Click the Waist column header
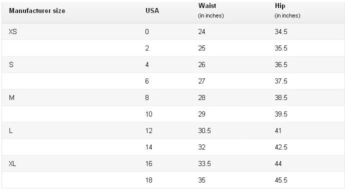Viewport: 345px width, 189px height. pos(207,5)
